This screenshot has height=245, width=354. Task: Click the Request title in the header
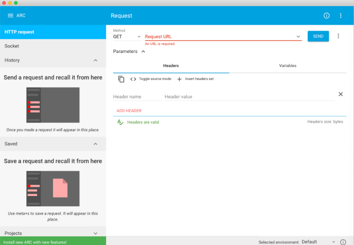coord(121,16)
